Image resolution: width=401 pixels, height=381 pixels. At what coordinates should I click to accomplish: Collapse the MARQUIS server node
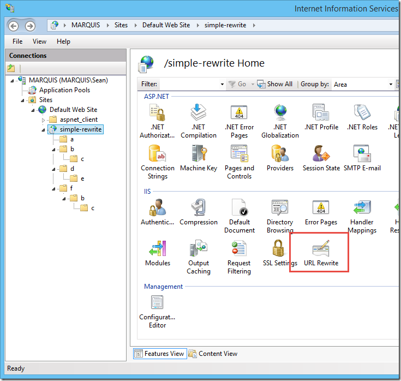coord(12,81)
